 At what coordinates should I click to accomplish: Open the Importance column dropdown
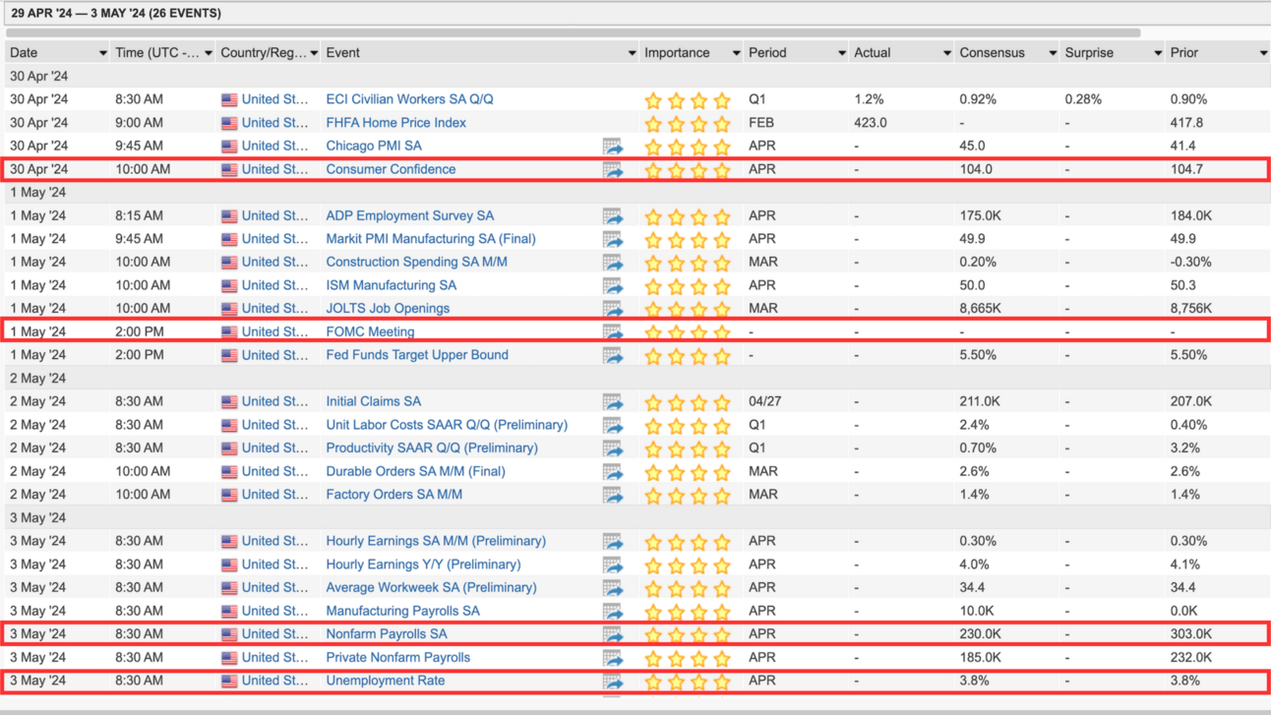736,53
